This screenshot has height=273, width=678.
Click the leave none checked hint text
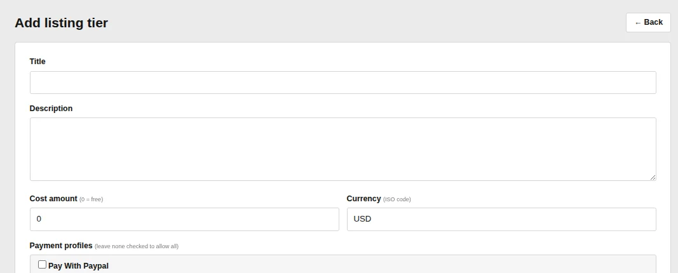(137, 246)
